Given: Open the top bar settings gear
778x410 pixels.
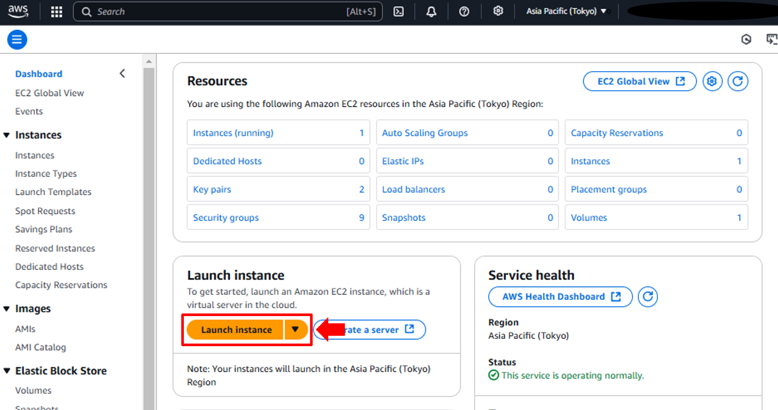Looking at the screenshot, I should pyautogui.click(x=498, y=11).
